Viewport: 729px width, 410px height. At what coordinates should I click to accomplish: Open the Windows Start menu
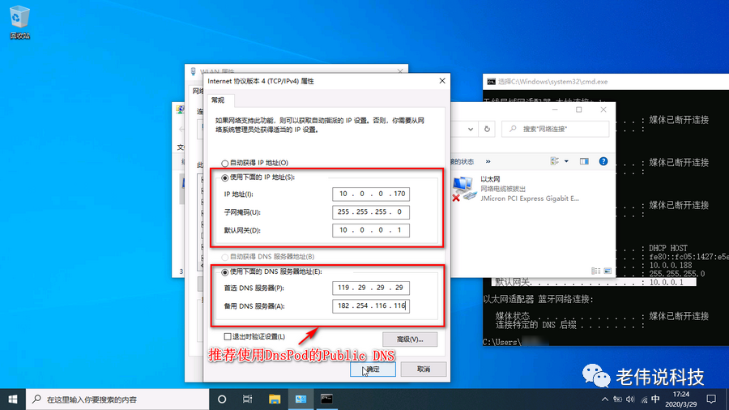(x=12, y=399)
